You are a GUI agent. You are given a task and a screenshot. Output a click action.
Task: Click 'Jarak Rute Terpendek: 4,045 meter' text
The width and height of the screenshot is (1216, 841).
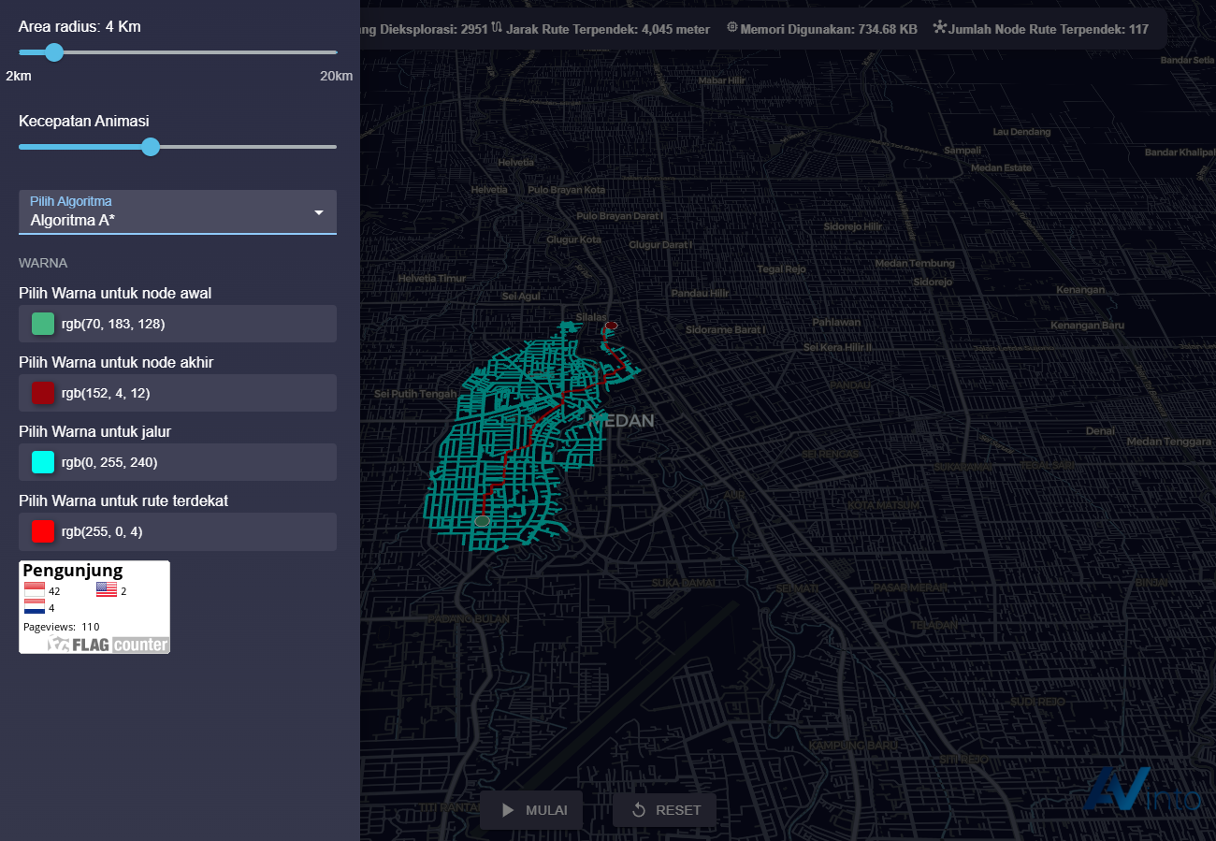pos(608,29)
